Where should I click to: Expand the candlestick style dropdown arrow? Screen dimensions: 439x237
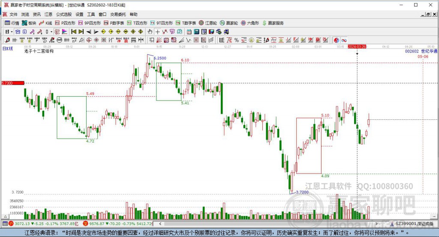click(x=51, y=32)
